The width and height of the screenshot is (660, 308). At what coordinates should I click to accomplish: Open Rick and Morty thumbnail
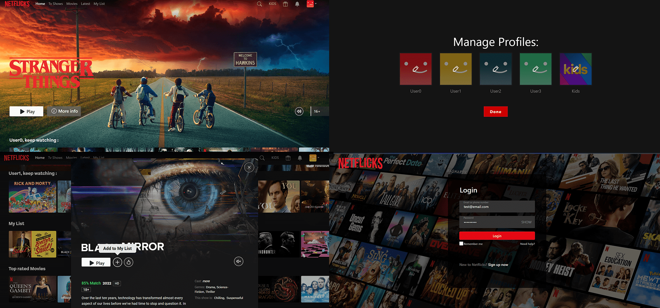(32, 197)
